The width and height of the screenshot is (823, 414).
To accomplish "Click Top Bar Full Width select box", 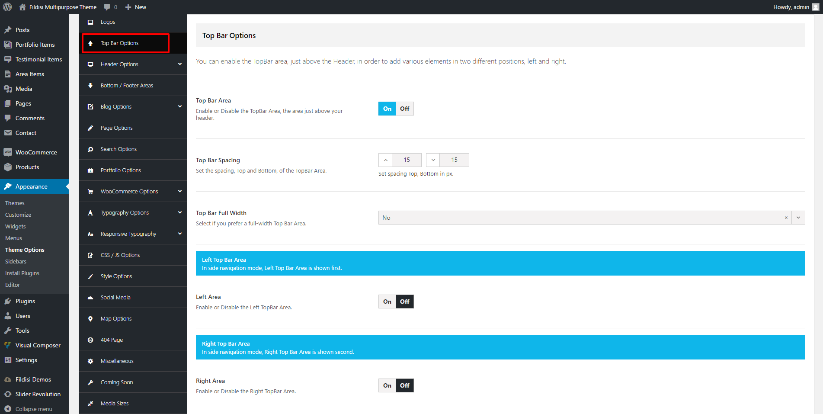I will pos(592,218).
